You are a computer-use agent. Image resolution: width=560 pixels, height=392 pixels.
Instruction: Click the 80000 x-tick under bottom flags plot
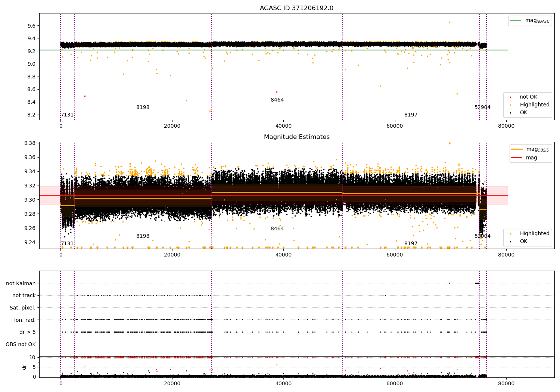(x=506, y=383)
